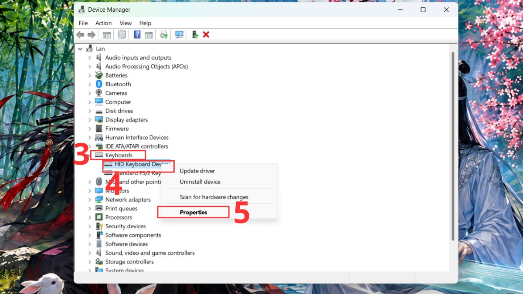Click the green-arrow enable device toolbar icon
Viewport: 523px width, 294px height.
pyautogui.click(x=195, y=34)
